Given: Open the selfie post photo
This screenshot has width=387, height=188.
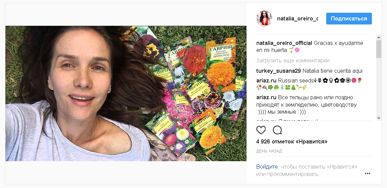Looking at the screenshot, I should [x=126, y=93].
